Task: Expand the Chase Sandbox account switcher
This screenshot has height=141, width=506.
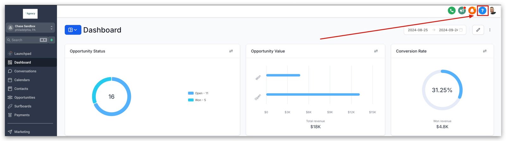Action: pyautogui.click(x=30, y=28)
